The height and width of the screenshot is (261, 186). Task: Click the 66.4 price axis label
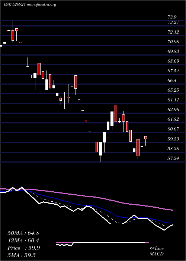coord(172,81)
